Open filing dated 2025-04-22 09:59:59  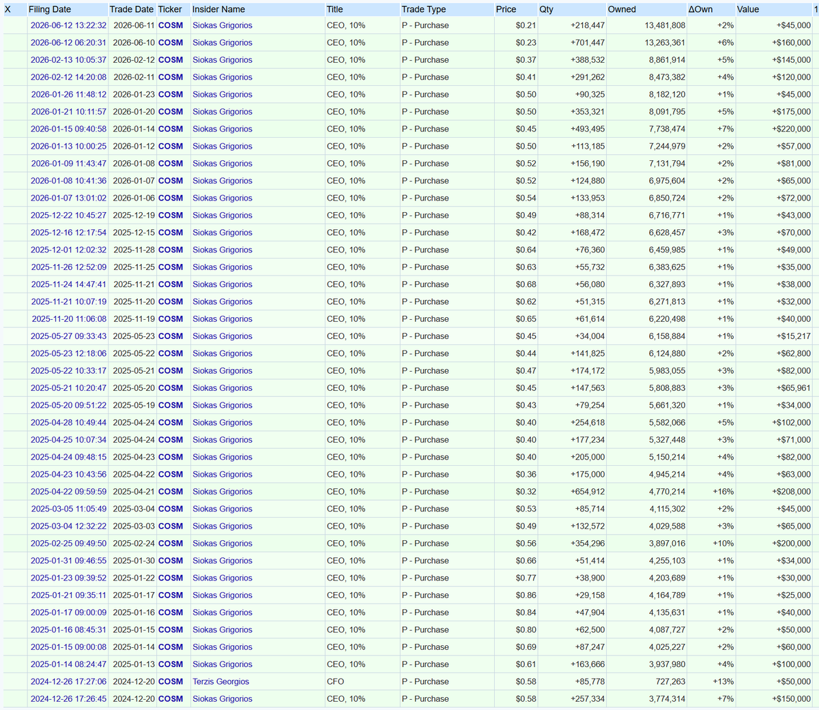point(68,492)
